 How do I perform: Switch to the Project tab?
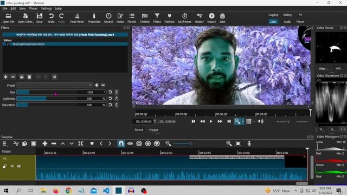pyautogui.click(x=153, y=130)
